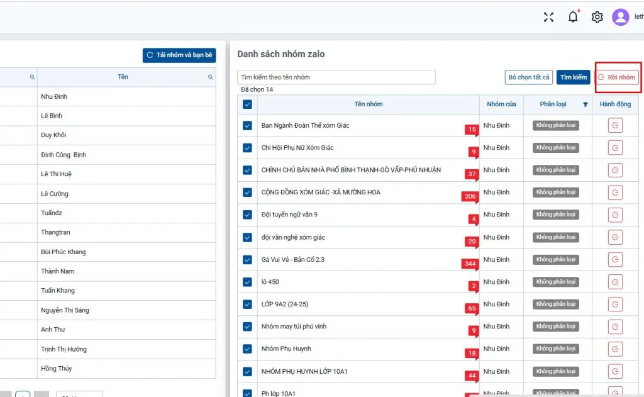
Task: Open Không phân loại tag for CỘNG ĐỒNG XÓM GIÁC
Action: tap(556, 193)
